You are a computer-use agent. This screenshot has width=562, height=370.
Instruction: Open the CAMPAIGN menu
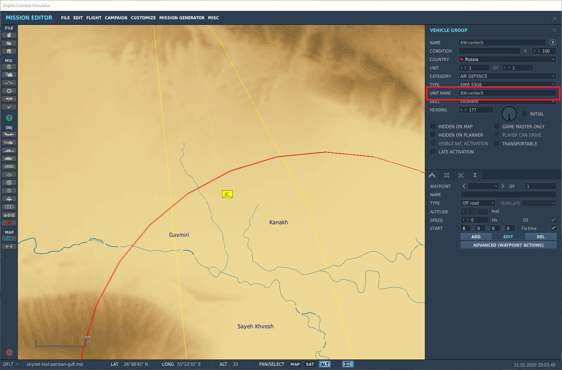pyautogui.click(x=116, y=18)
